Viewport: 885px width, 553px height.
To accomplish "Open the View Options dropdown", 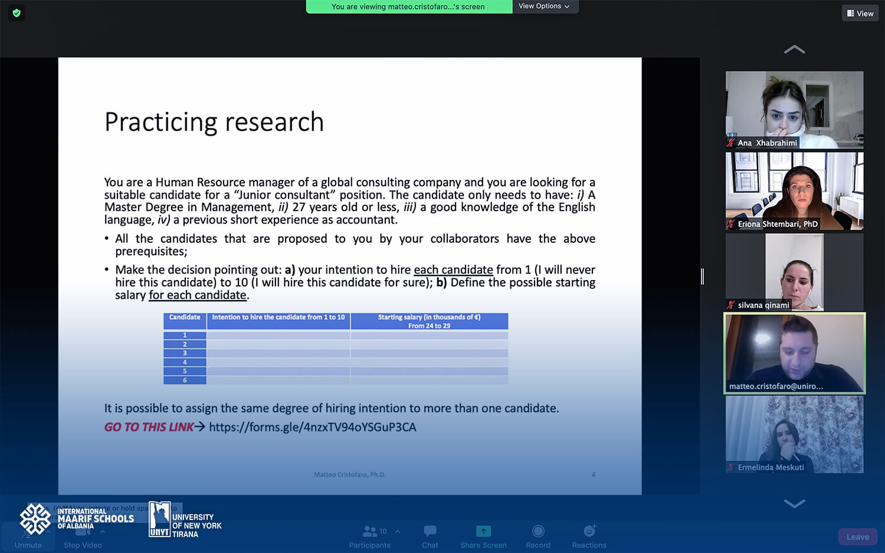I will [544, 6].
